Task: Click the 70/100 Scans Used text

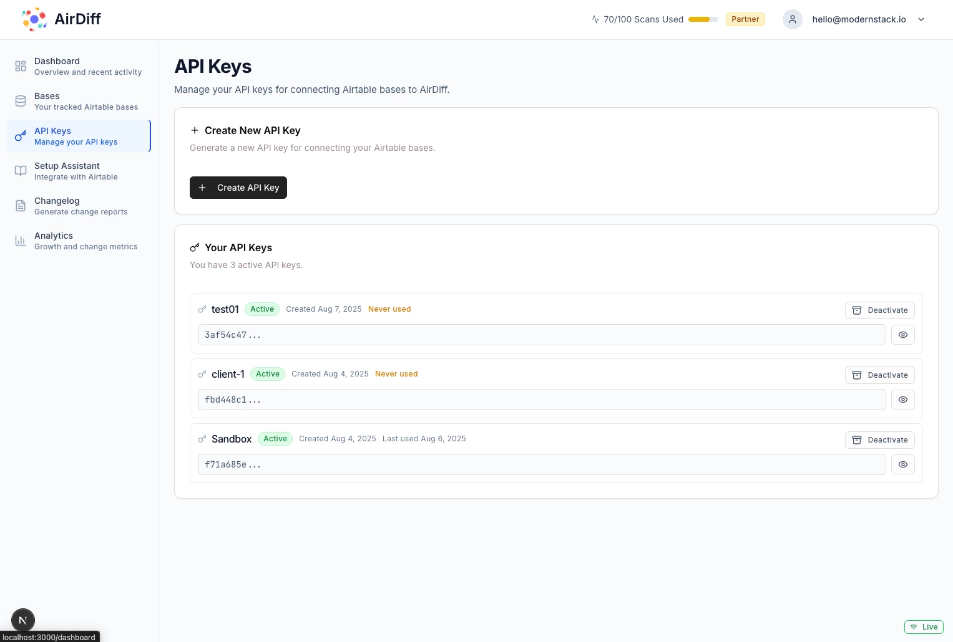Action: pos(643,19)
